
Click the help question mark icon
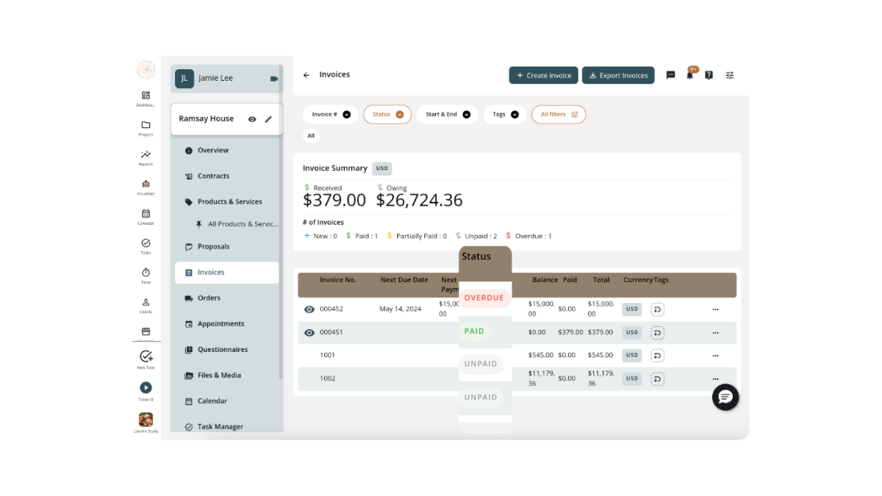[x=709, y=75]
